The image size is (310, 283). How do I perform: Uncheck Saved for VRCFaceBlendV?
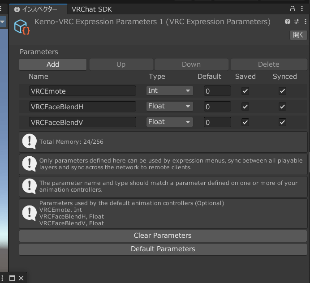tap(245, 122)
